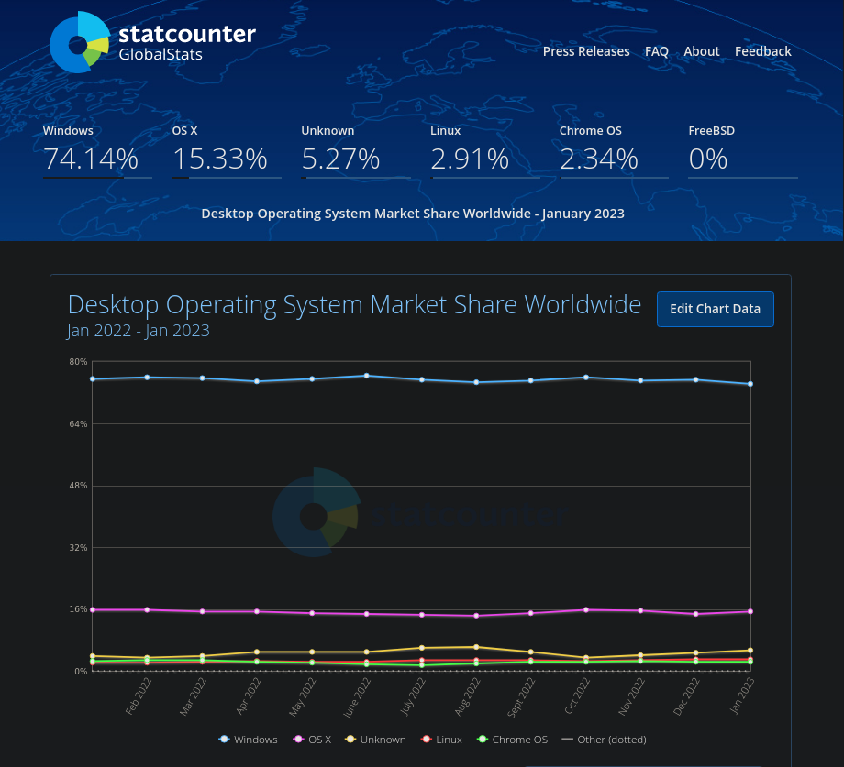Toggle the OS X series in legend
844x767 pixels.
tap(312, 740)
